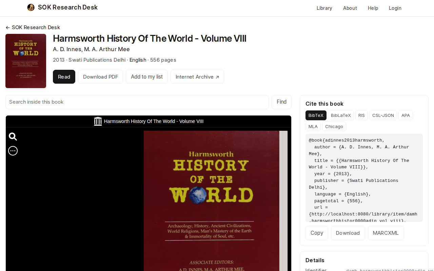Click the BibTeX citation code block
This screenshot has height=271, width=434.
pyautogui.click(x=364, y=178)
